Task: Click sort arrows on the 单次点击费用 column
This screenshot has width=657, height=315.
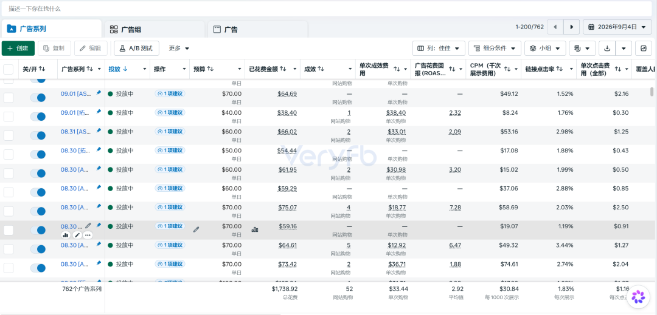Action: coord(617,69)
